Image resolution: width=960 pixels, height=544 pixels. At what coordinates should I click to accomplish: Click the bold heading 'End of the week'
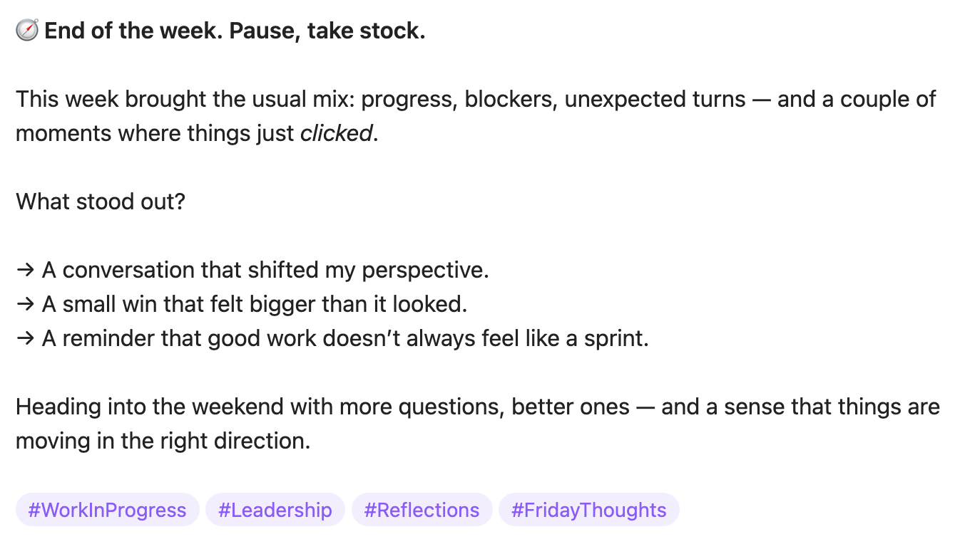tap(133, 31)
